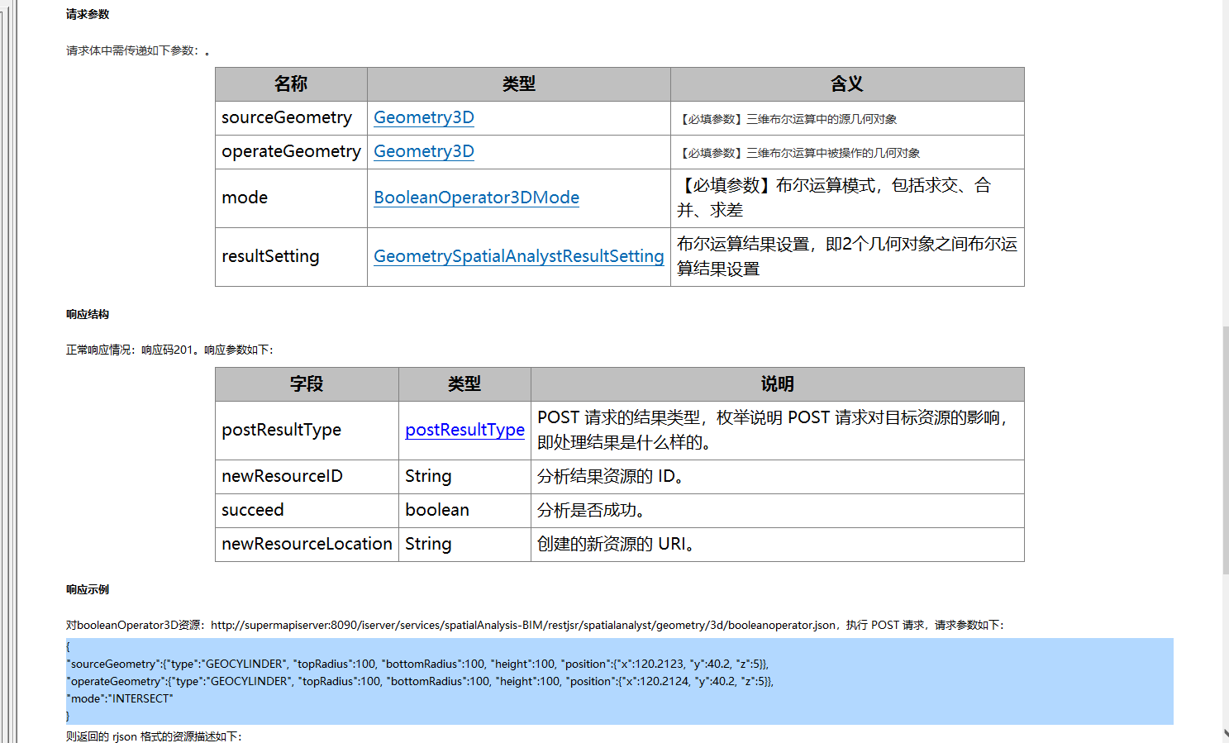The width and height of the screenshot is (1229, 743).
Task: Click the booleanoperator.json URL text
Action: point(523,625)
